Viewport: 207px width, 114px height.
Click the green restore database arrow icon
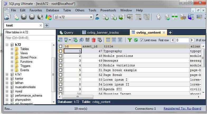click(x=122, y=17)
